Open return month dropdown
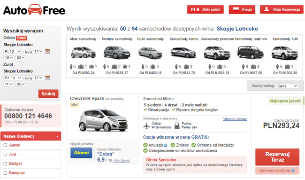 pyautogui.click(x=34, y=78)
